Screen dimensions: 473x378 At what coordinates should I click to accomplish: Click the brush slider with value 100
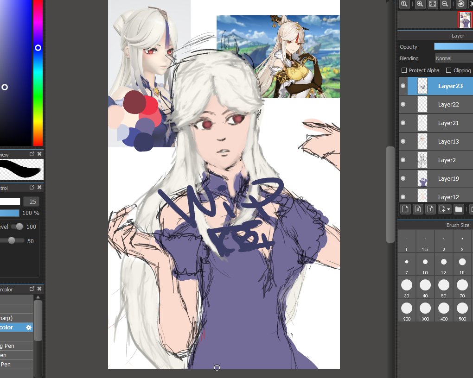(17, 227)
